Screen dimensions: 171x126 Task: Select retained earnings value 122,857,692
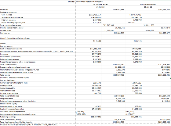(x=96, y=117)
